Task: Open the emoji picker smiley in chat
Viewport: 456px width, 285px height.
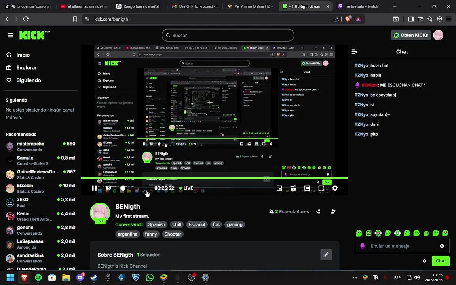Action: click(x=442, y=246)
